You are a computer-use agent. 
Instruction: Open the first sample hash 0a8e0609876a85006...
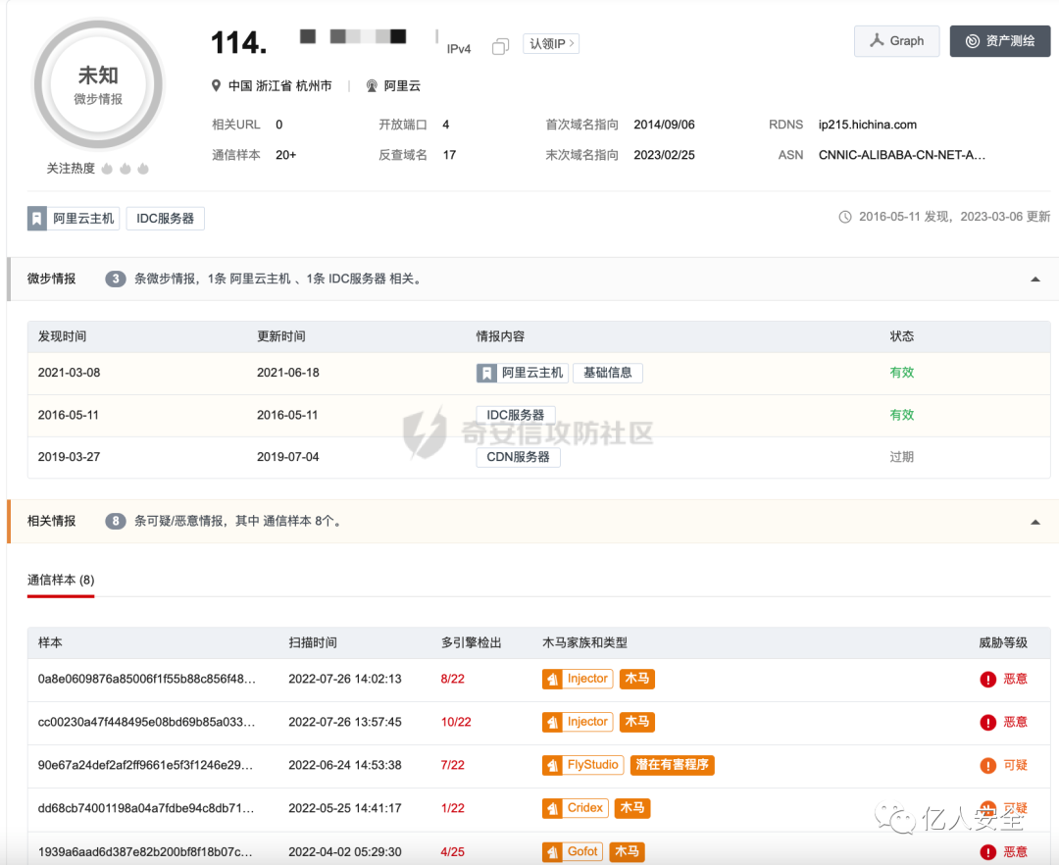(145, 678)
